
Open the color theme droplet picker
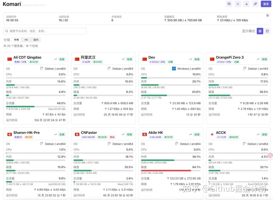pyautogui.click(x=246, y=4)
